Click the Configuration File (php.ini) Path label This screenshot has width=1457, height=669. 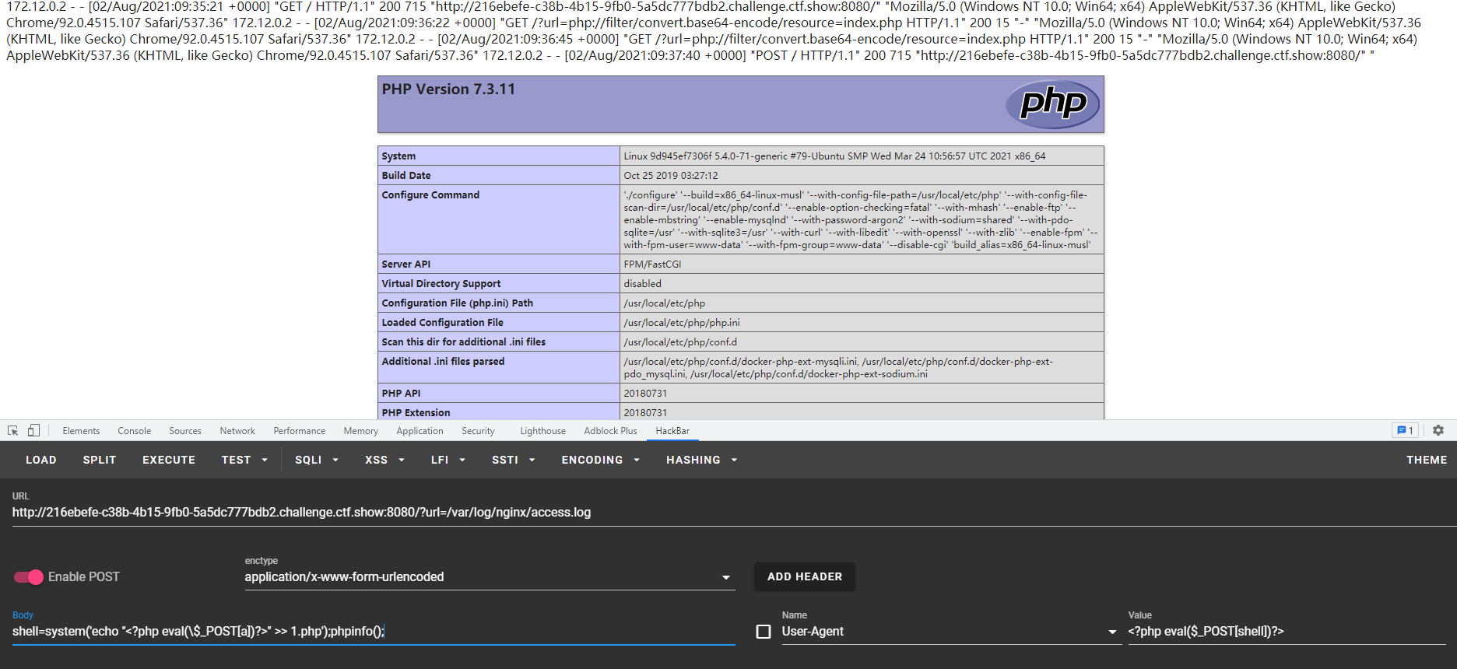point(458,303)
